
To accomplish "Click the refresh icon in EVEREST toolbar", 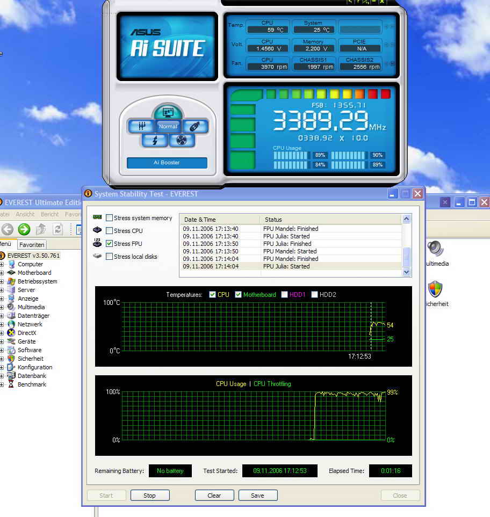I will pos(57,229).
